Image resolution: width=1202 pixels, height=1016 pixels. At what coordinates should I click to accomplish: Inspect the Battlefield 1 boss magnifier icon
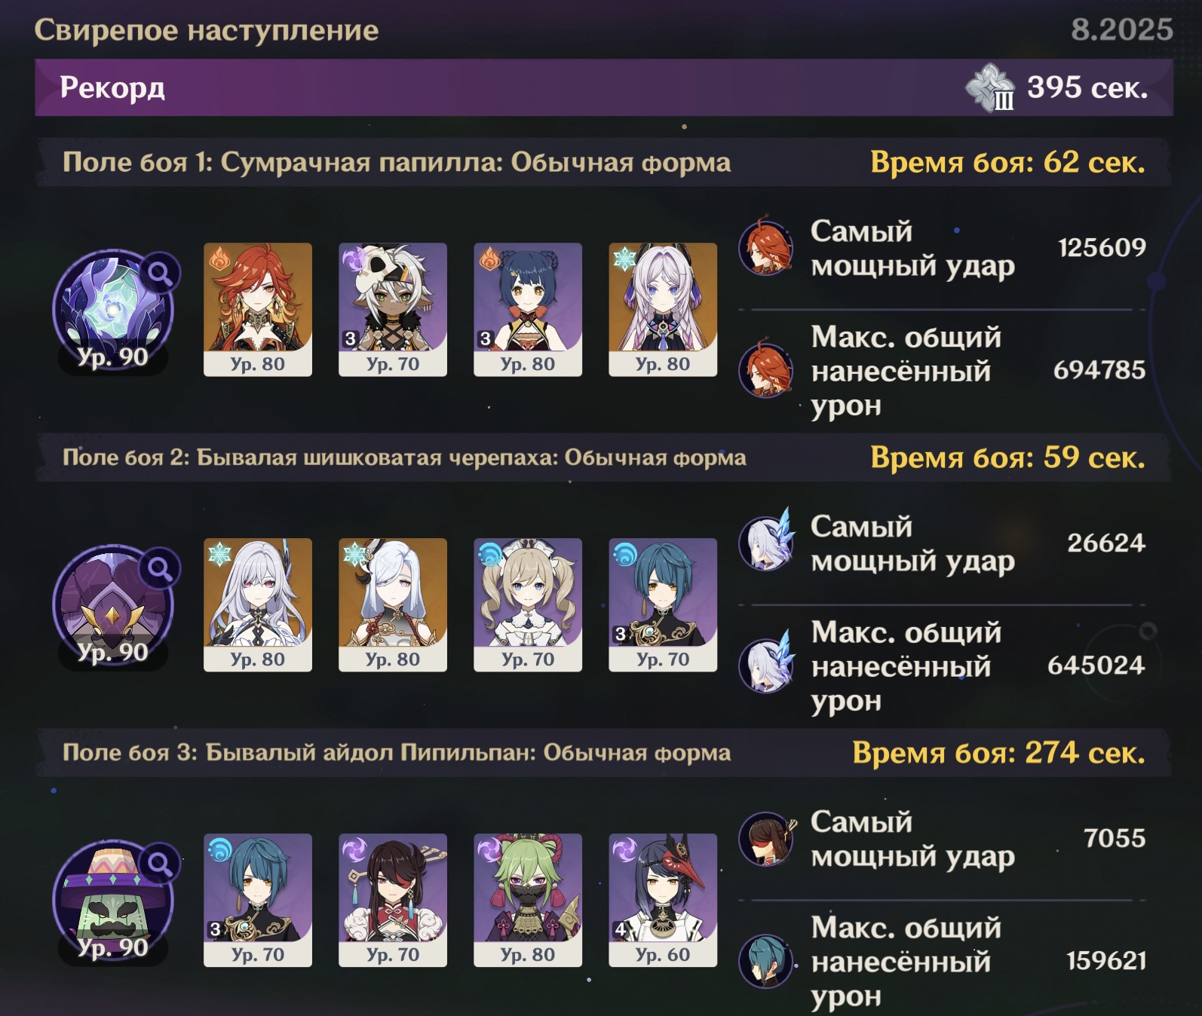tap(160, 273)
